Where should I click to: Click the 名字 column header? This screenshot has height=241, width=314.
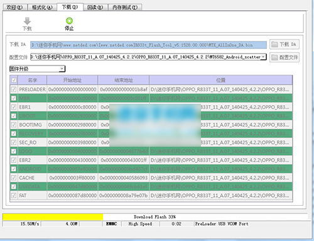point(33,80)
